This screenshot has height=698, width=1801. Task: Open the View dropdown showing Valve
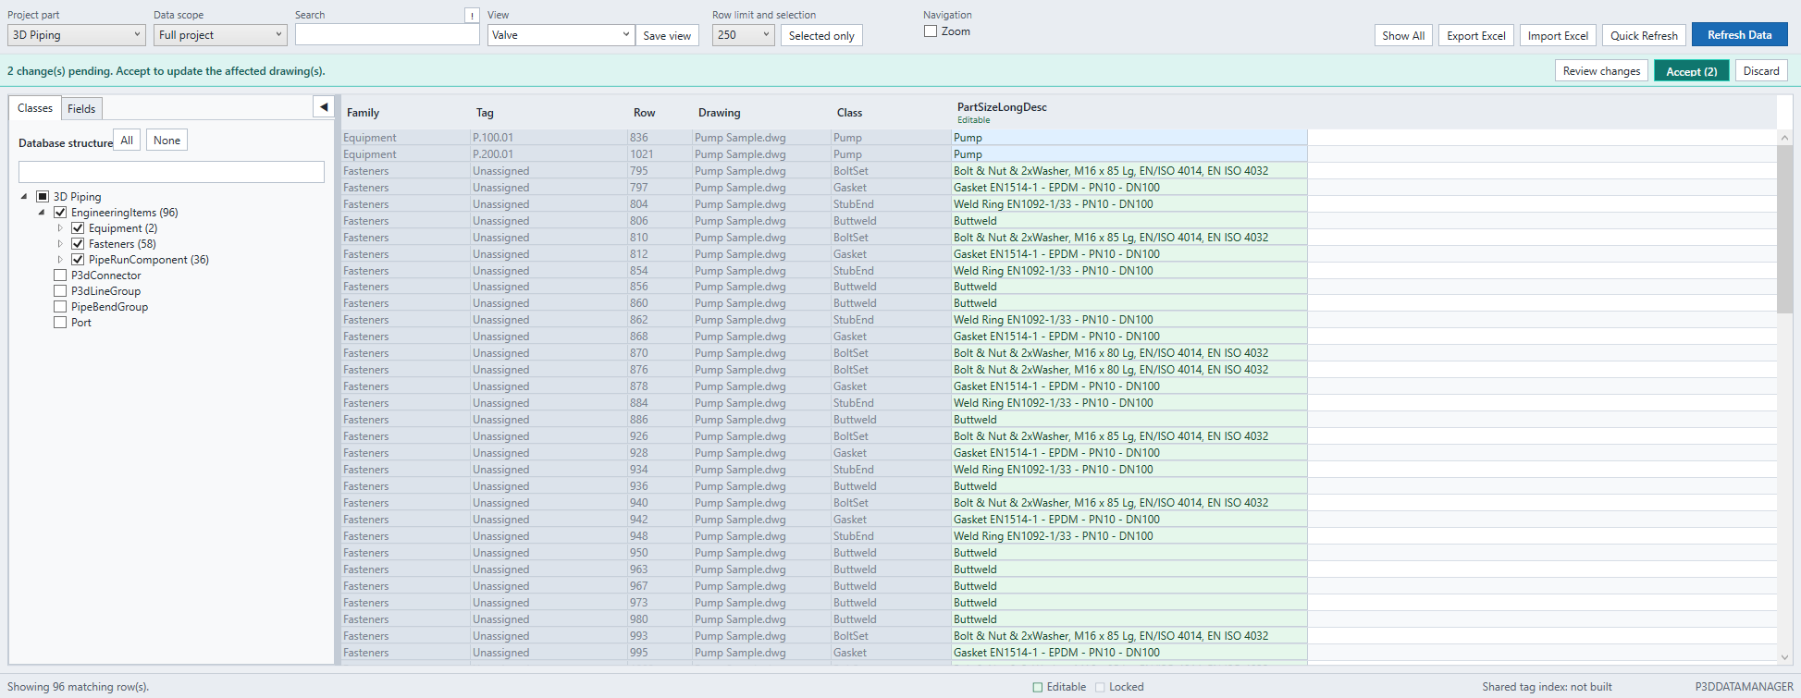pos(561,35)
